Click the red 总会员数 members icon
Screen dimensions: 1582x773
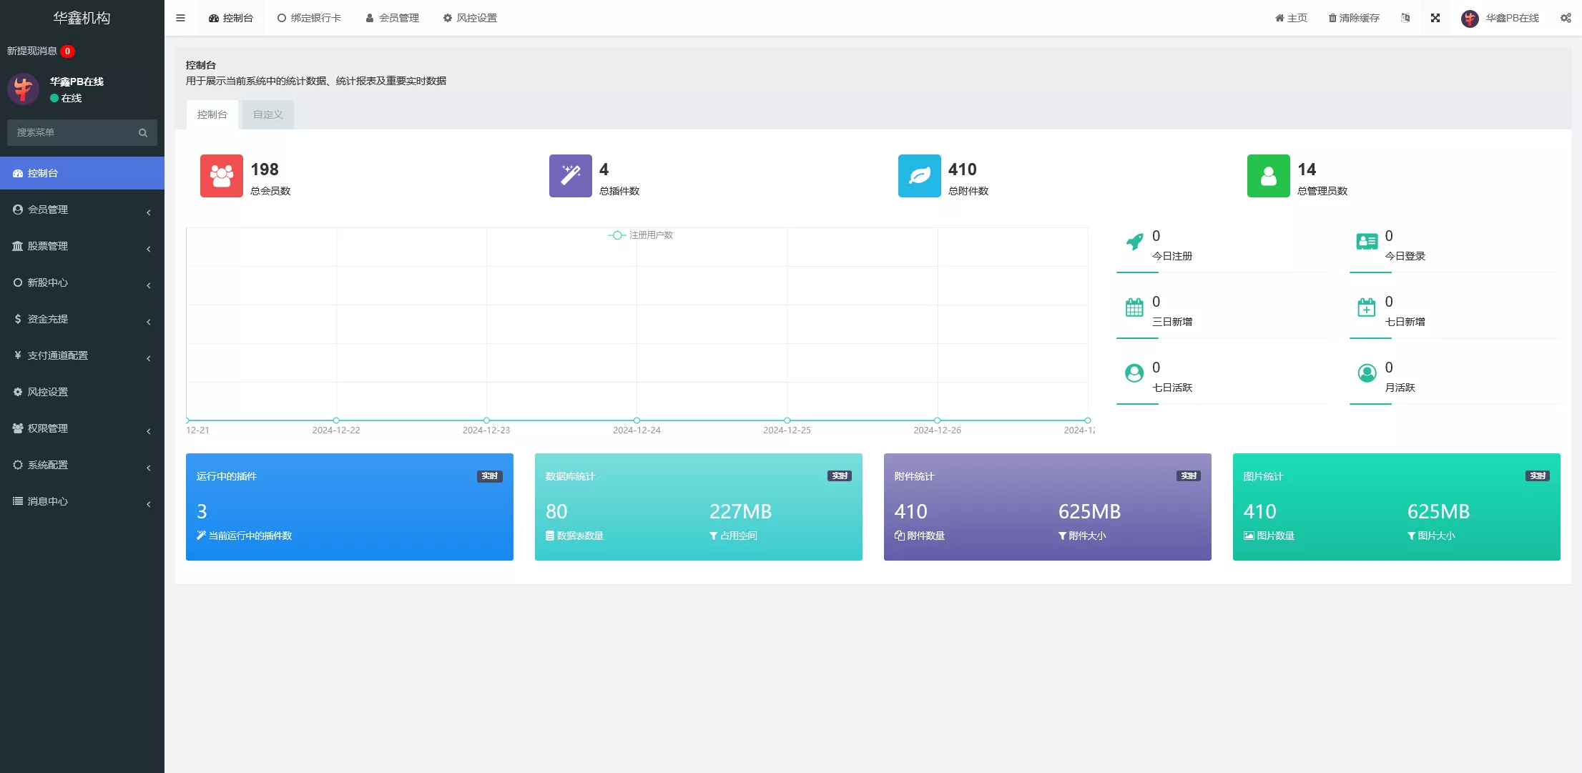(x=221, y=176)
